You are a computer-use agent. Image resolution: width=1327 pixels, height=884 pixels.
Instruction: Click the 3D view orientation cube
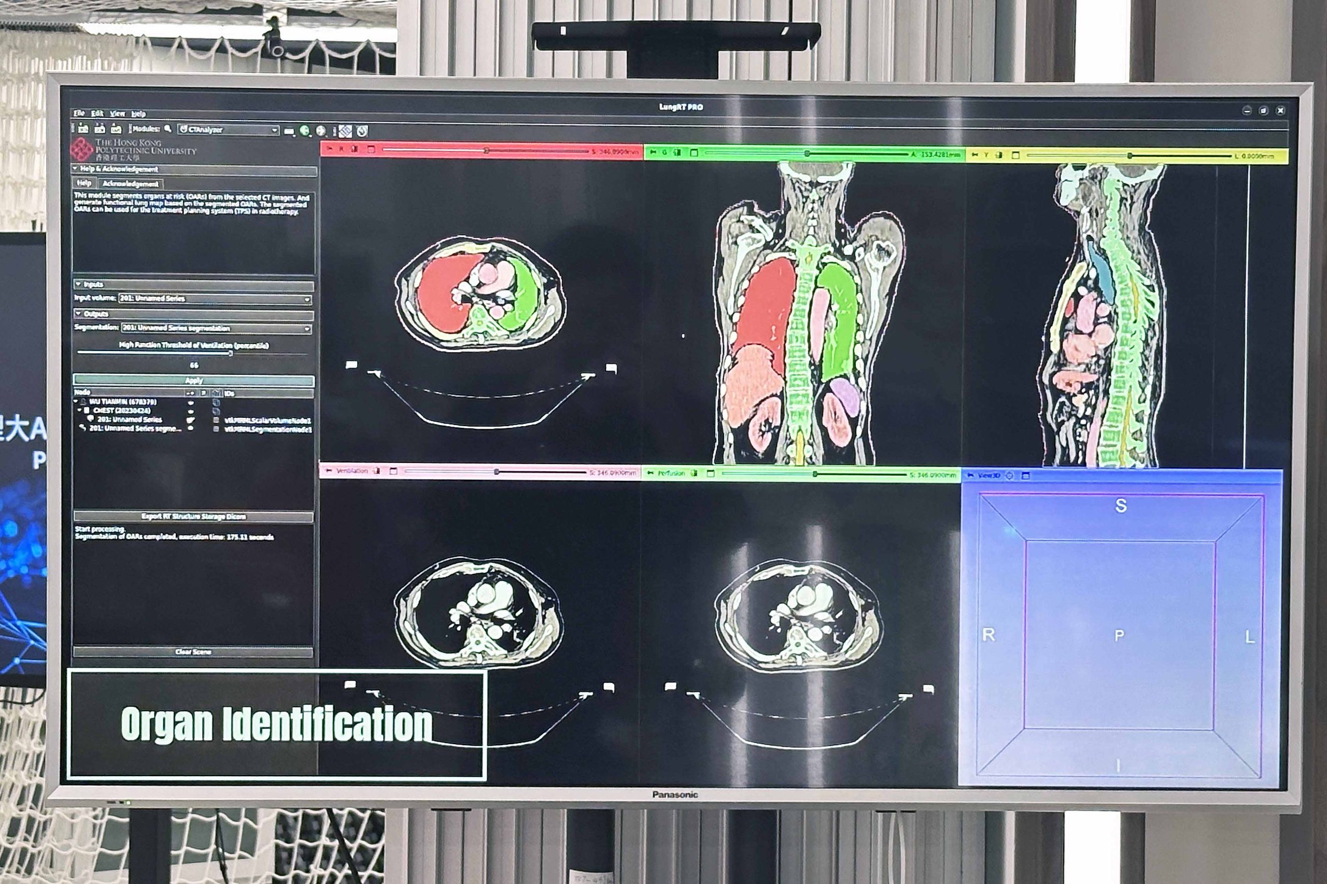[x=1120, y=635]
